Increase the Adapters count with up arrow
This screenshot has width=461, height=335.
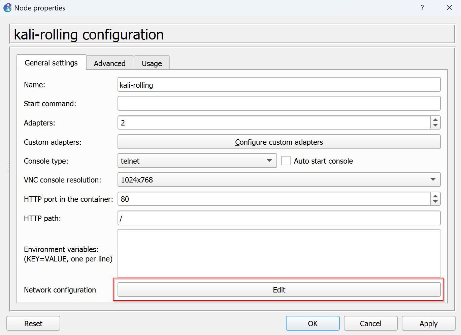[x=435, y=120]
